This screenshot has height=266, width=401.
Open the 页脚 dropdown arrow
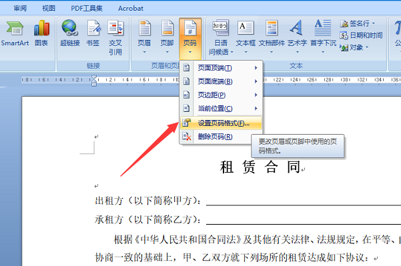[x=167, y=52]
